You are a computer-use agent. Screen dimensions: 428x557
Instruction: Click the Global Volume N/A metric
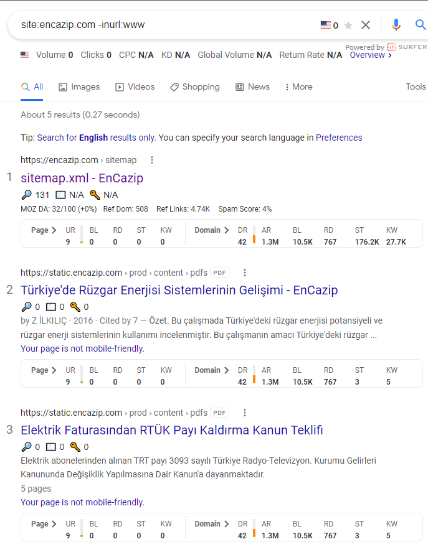tap(235, 55)
